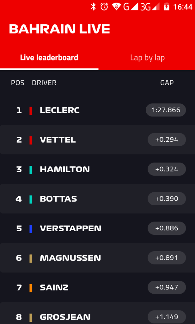This screenshot has width=195, height=324.
Task: Tap the battery charging icon
Action: (x=167, y=7)
